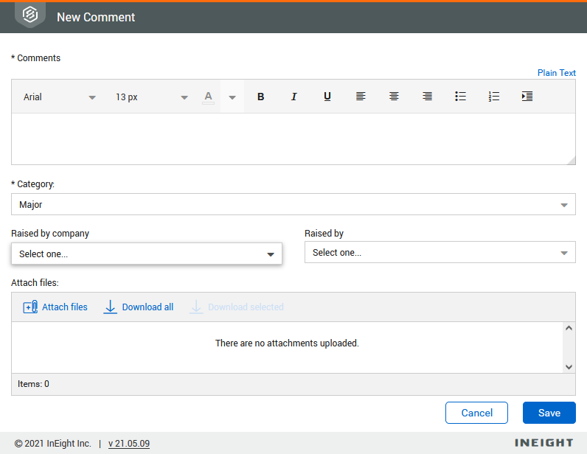This screenshot has width=587, height=454.
Task: Switch editor to Plain Text
Action: pyautogui.click(x=556, y=73)
